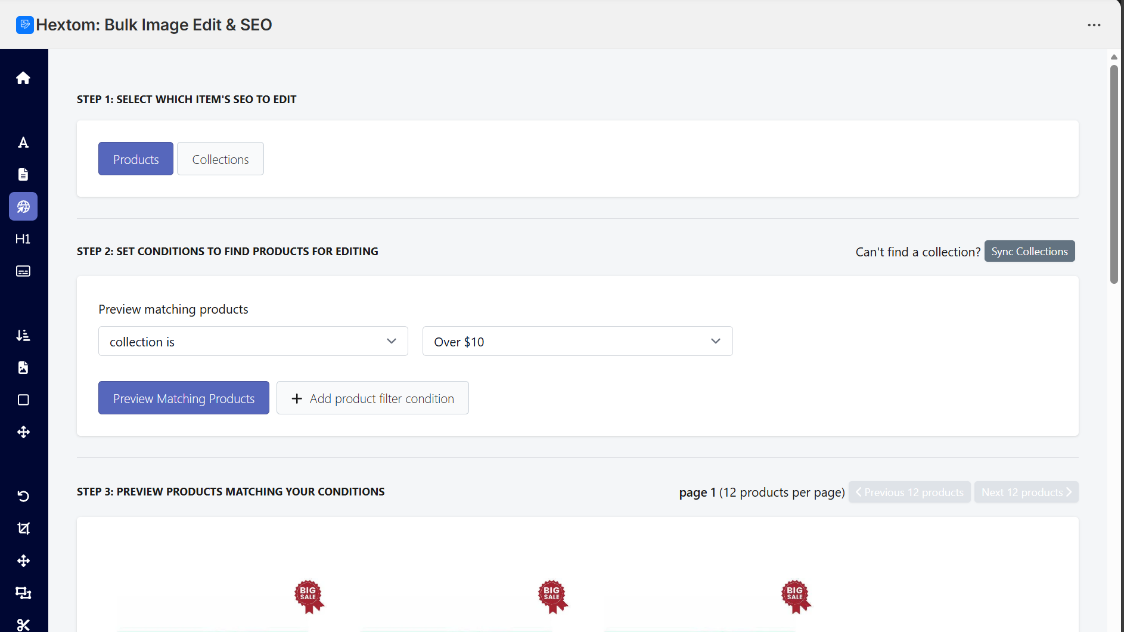The width and height of the screenshot is (1124, 632).
Task: Click the Step 1 select item heading
Action: [x=187, y=100]
